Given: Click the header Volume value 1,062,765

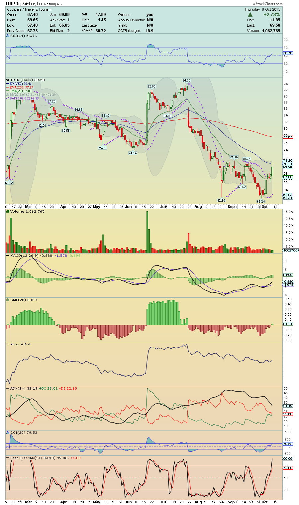Looking at the screenshot, I should pyautogui.click(x=271, y=31).
